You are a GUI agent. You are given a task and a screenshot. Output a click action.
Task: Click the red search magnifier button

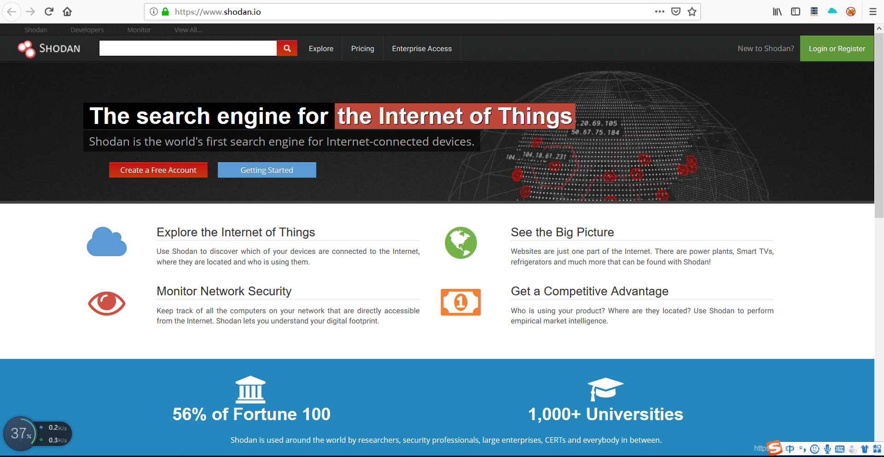pos(287,48)
